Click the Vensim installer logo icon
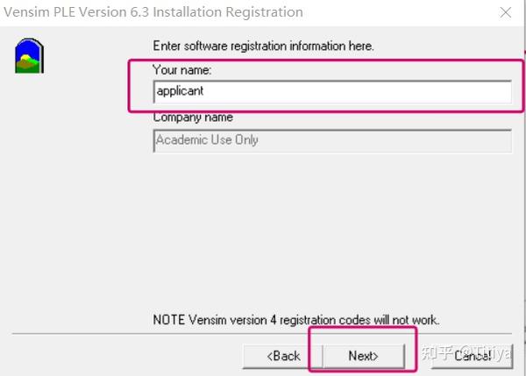Image resolution: width=526 pixels, height=376 pixels. tap(30, 56)
